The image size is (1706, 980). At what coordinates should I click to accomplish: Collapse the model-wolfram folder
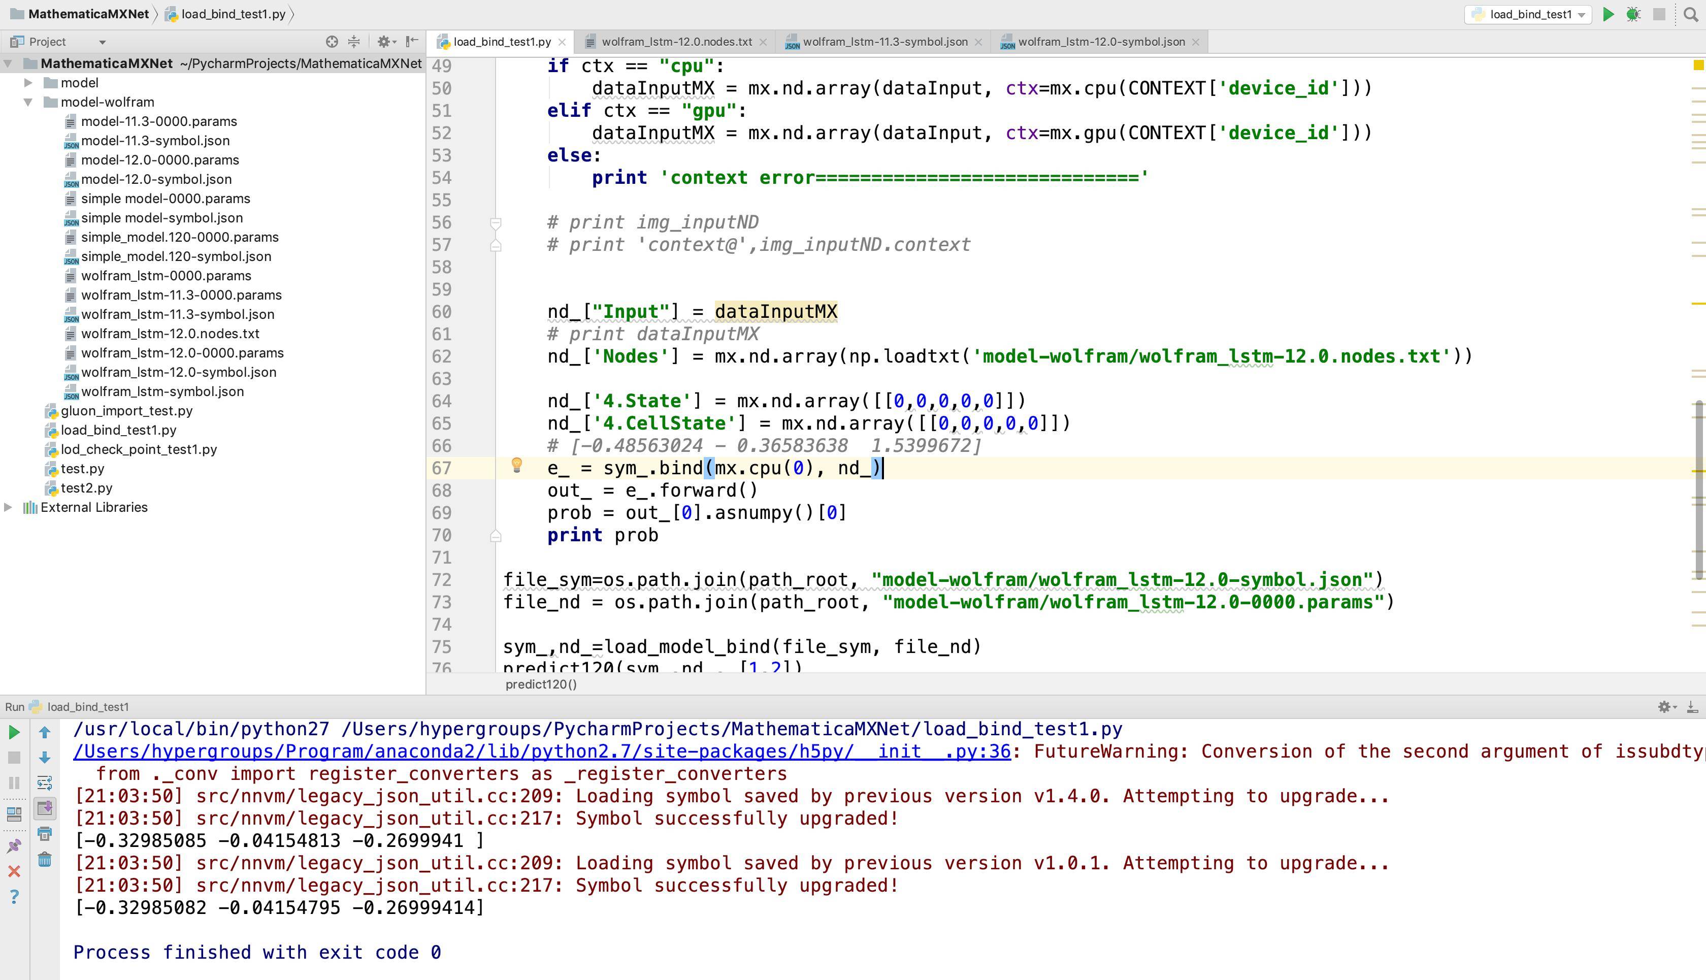pos(28,102)
